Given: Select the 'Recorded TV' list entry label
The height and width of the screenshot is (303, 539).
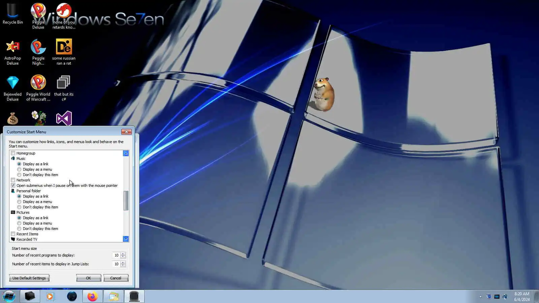Looking at the screenshot, I should click(x=27, y=239).
